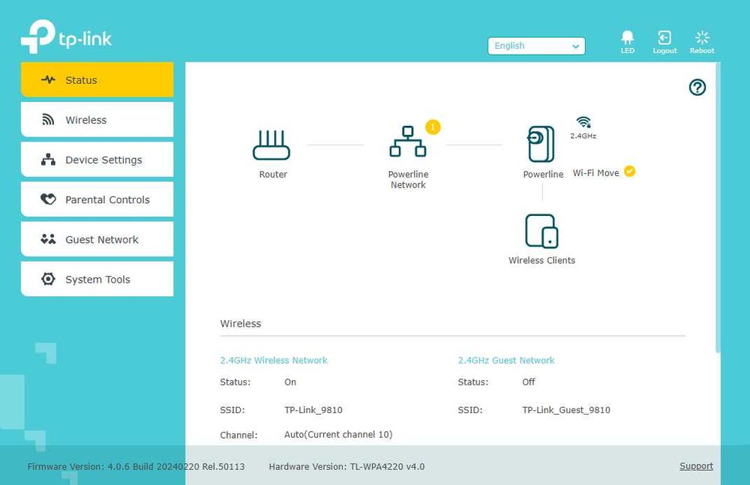
Task: Click the Router label under the icon
Action: 273,174
